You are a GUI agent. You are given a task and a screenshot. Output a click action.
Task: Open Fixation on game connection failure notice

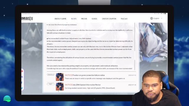(89, 75)
